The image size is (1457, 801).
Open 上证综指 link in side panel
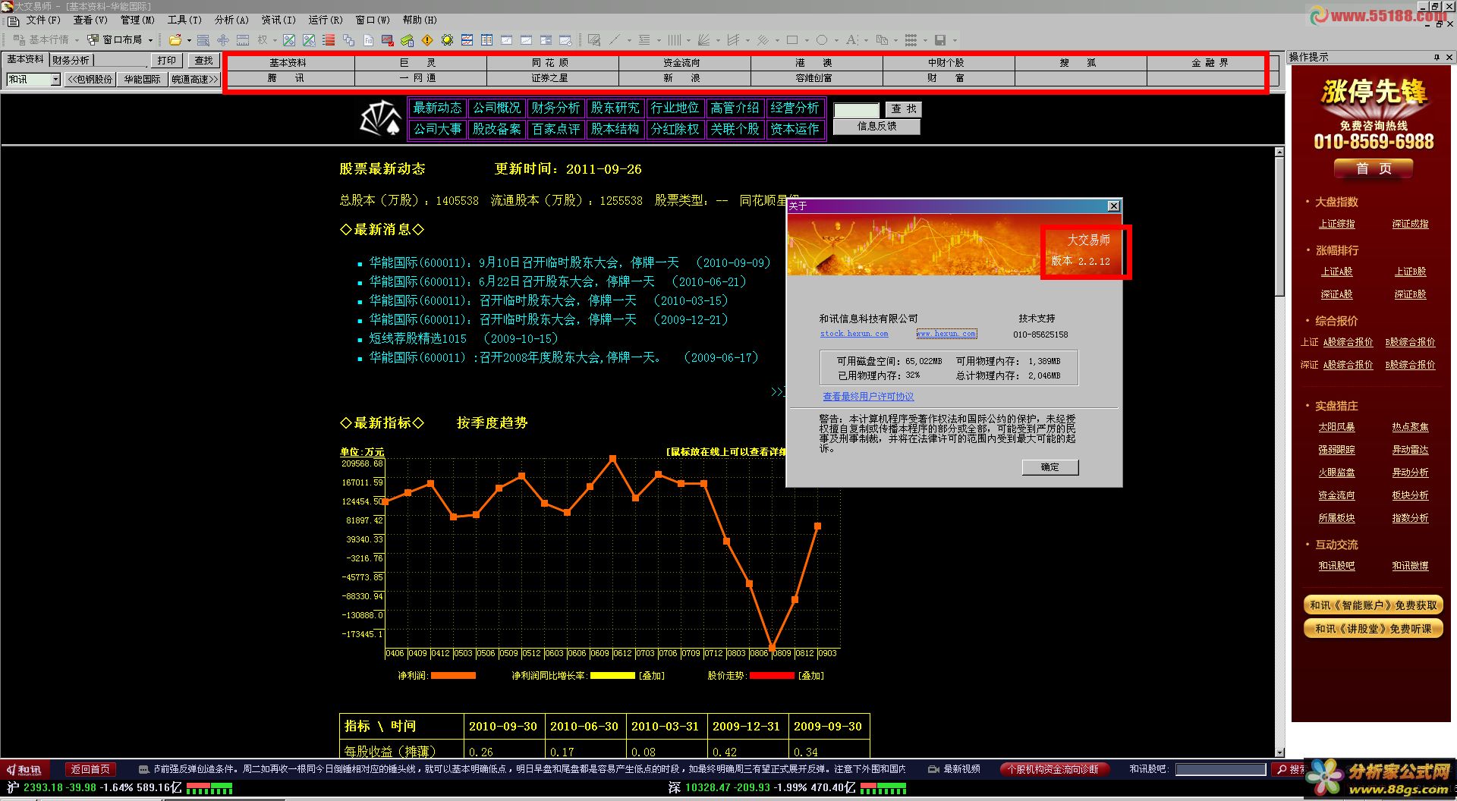(1336, 225)
